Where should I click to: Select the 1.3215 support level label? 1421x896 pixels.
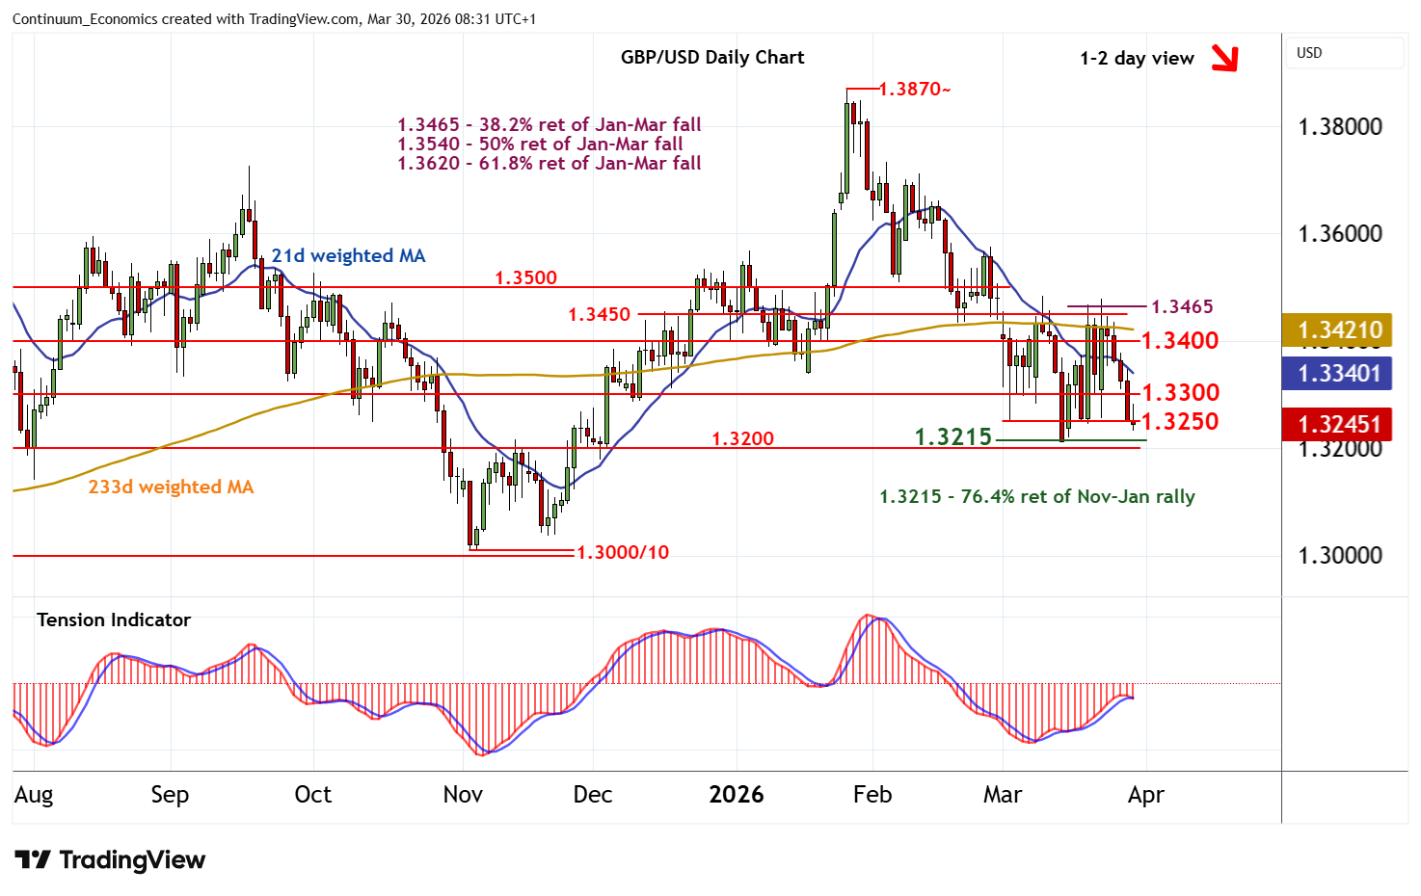point(952,437)
